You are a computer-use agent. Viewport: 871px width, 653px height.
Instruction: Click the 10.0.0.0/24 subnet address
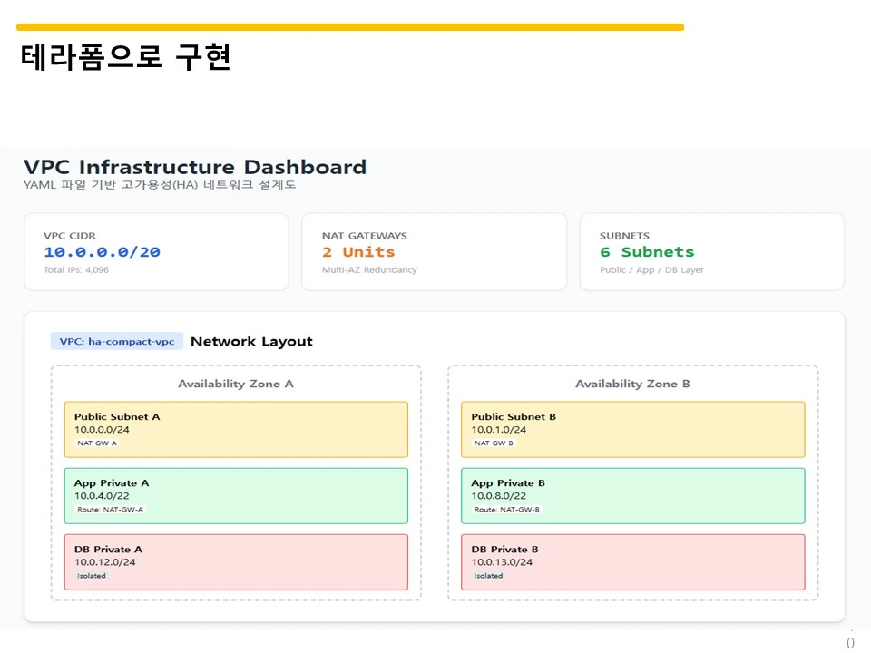click(x=102, y=430)
